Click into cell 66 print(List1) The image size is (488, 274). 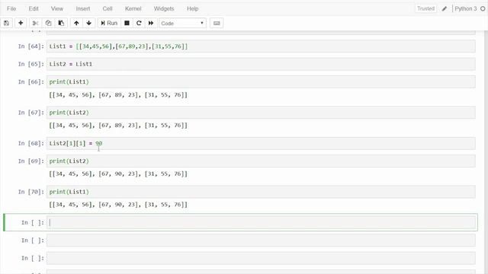tap(261, 81)
